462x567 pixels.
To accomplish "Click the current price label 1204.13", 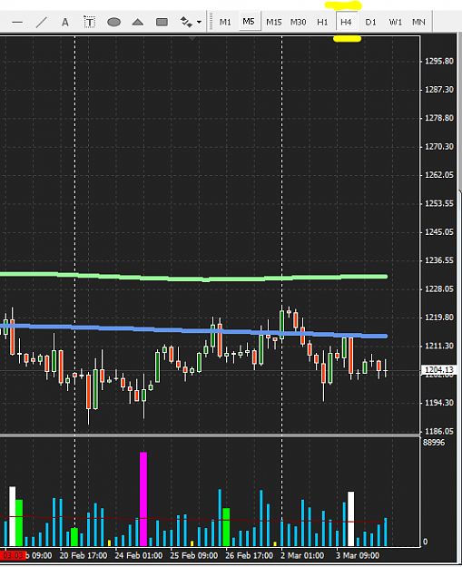I will coord(438,370).
